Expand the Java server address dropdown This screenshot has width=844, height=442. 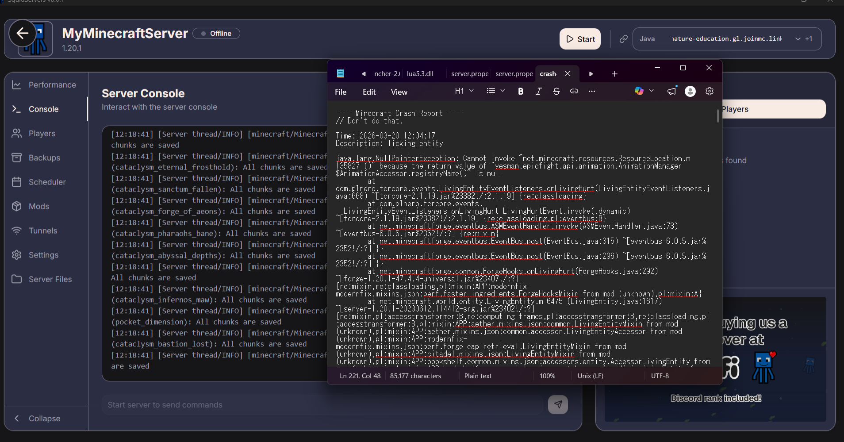tap(798, 39)
